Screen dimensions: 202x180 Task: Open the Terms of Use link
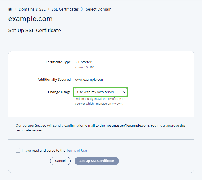coord(77,150)
